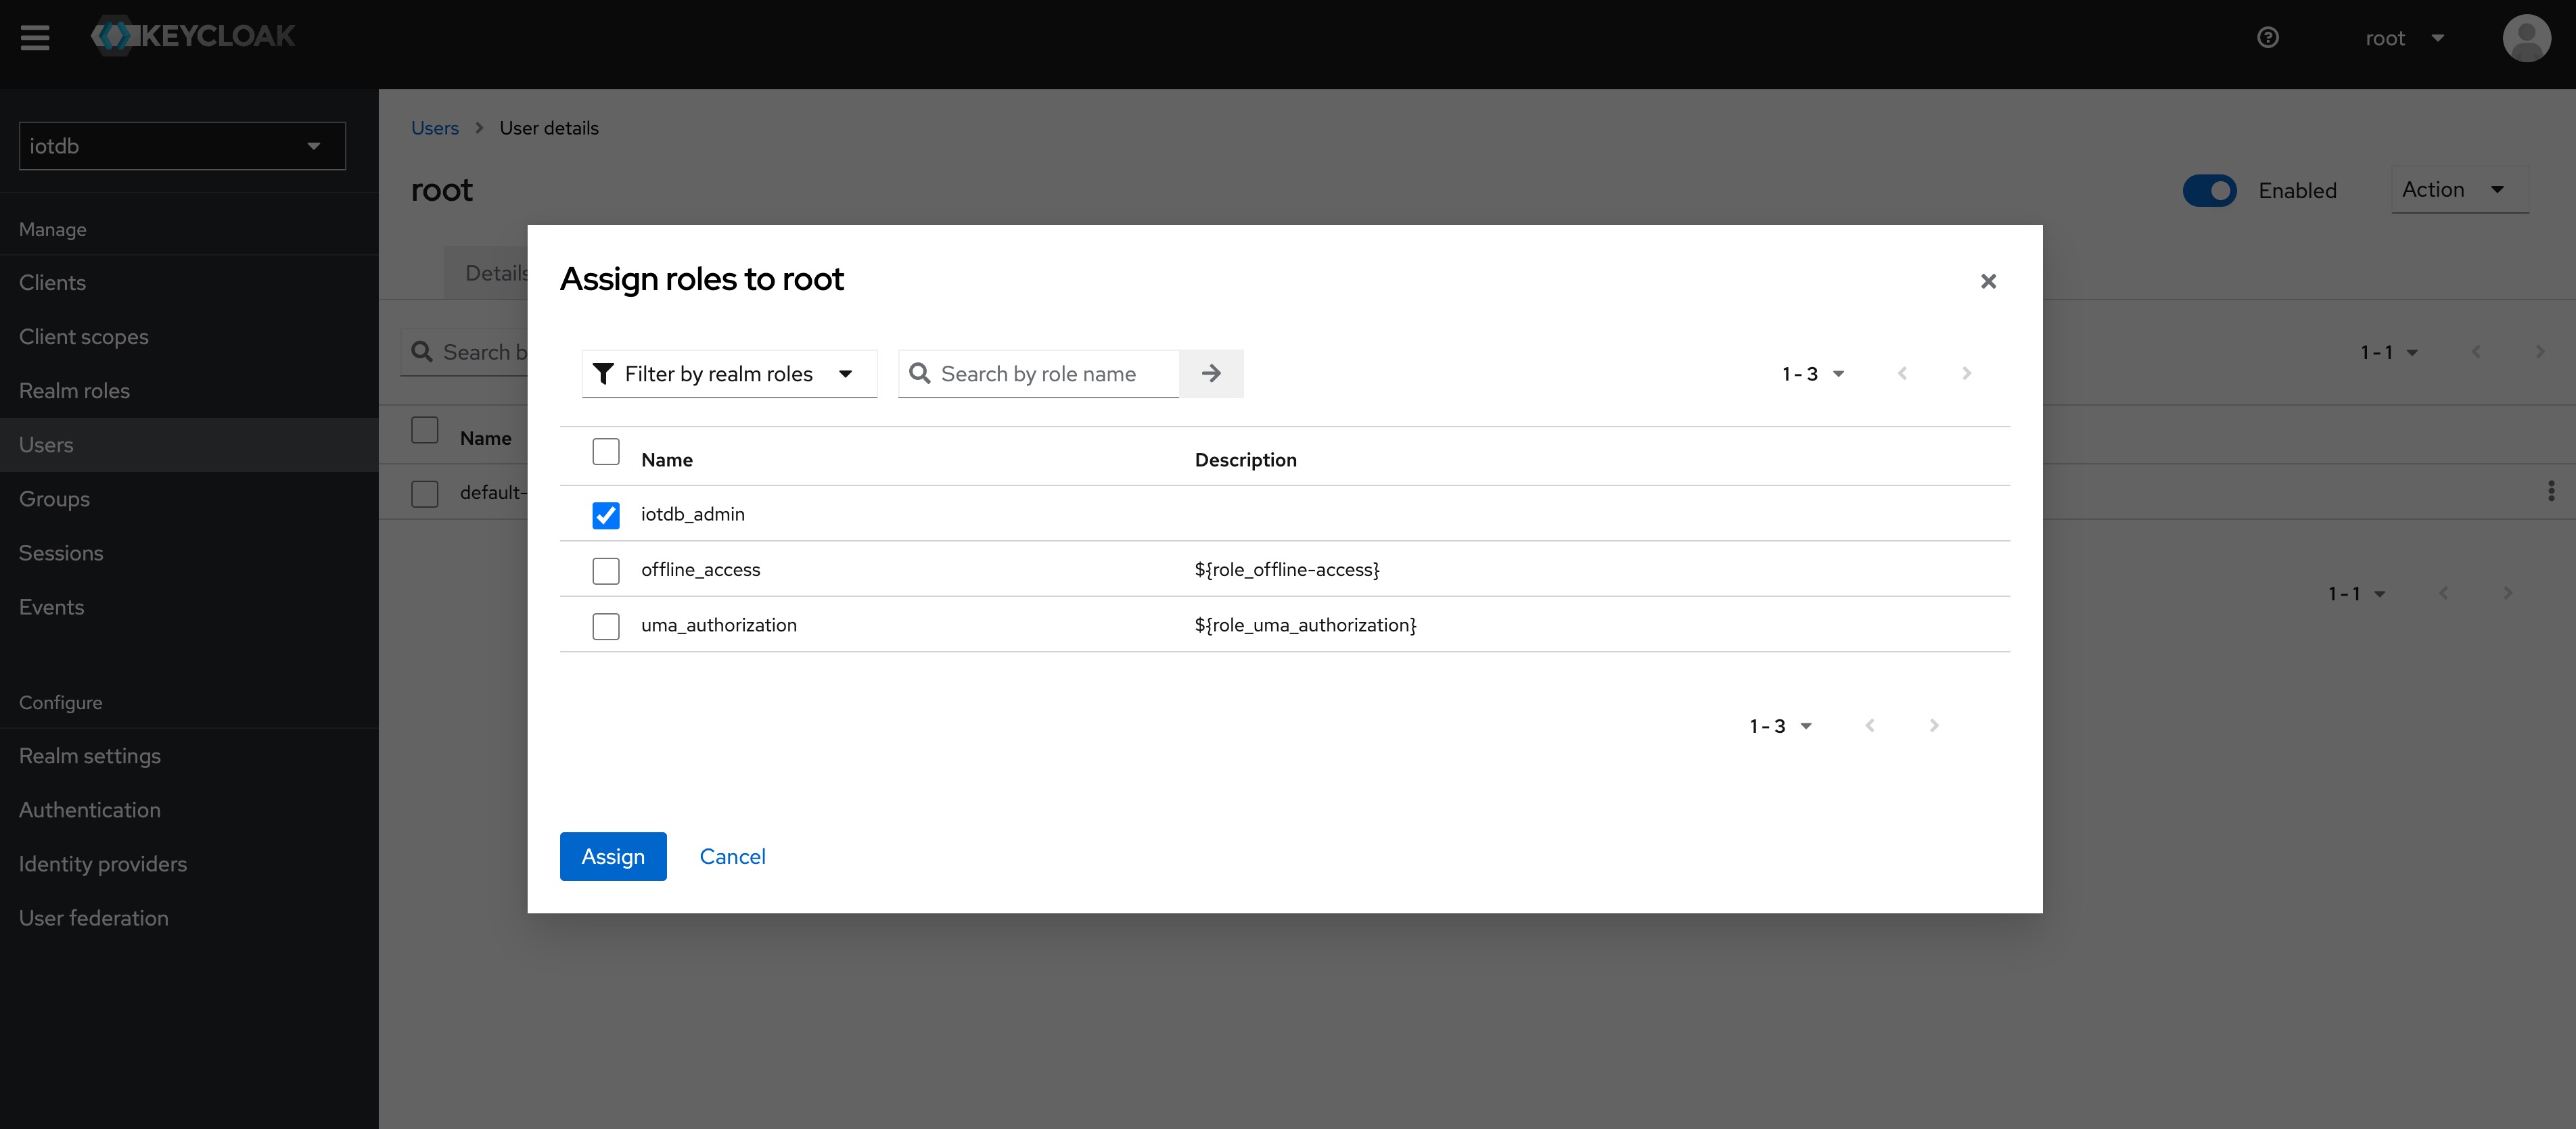
Task: Open the hamburger navigation menu
Action: pos(35,38)
